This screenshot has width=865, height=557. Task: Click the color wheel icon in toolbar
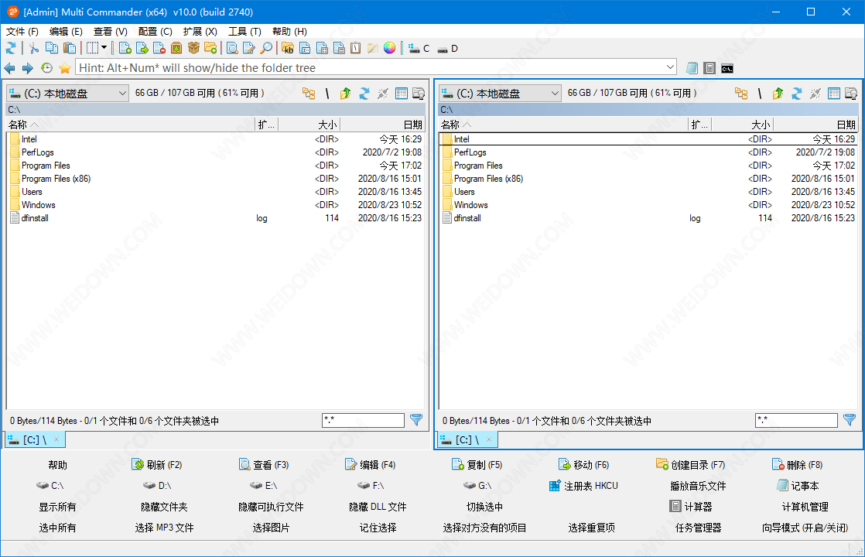tap(389, 49)
